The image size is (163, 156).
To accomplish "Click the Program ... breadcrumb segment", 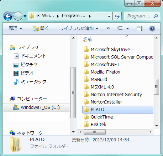I will coord(74,16).
